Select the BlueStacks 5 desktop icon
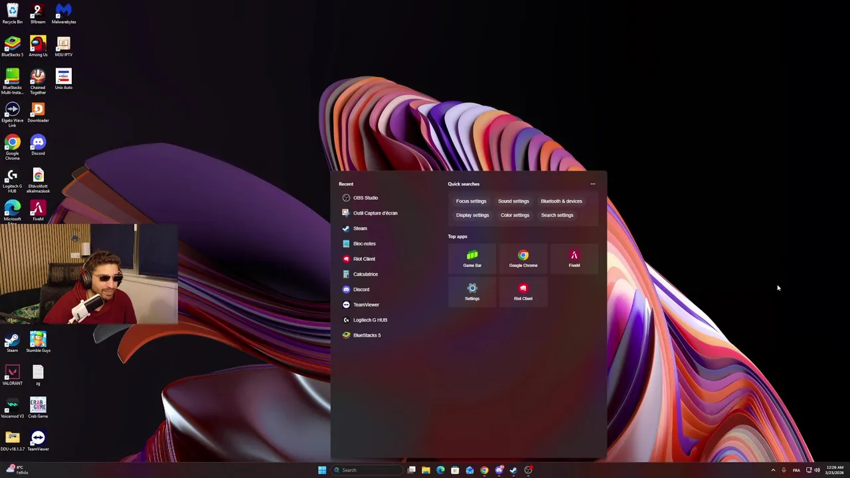This screenshot has width=850, height=478. point(13,46)
